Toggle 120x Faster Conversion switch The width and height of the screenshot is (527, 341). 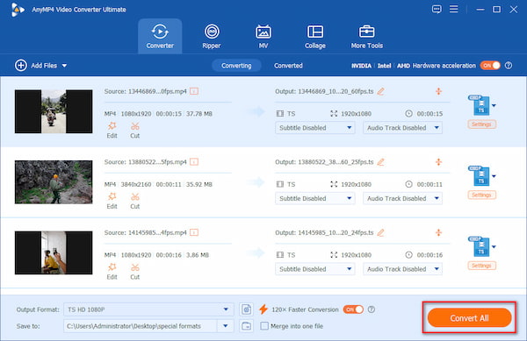pos(353,309)
